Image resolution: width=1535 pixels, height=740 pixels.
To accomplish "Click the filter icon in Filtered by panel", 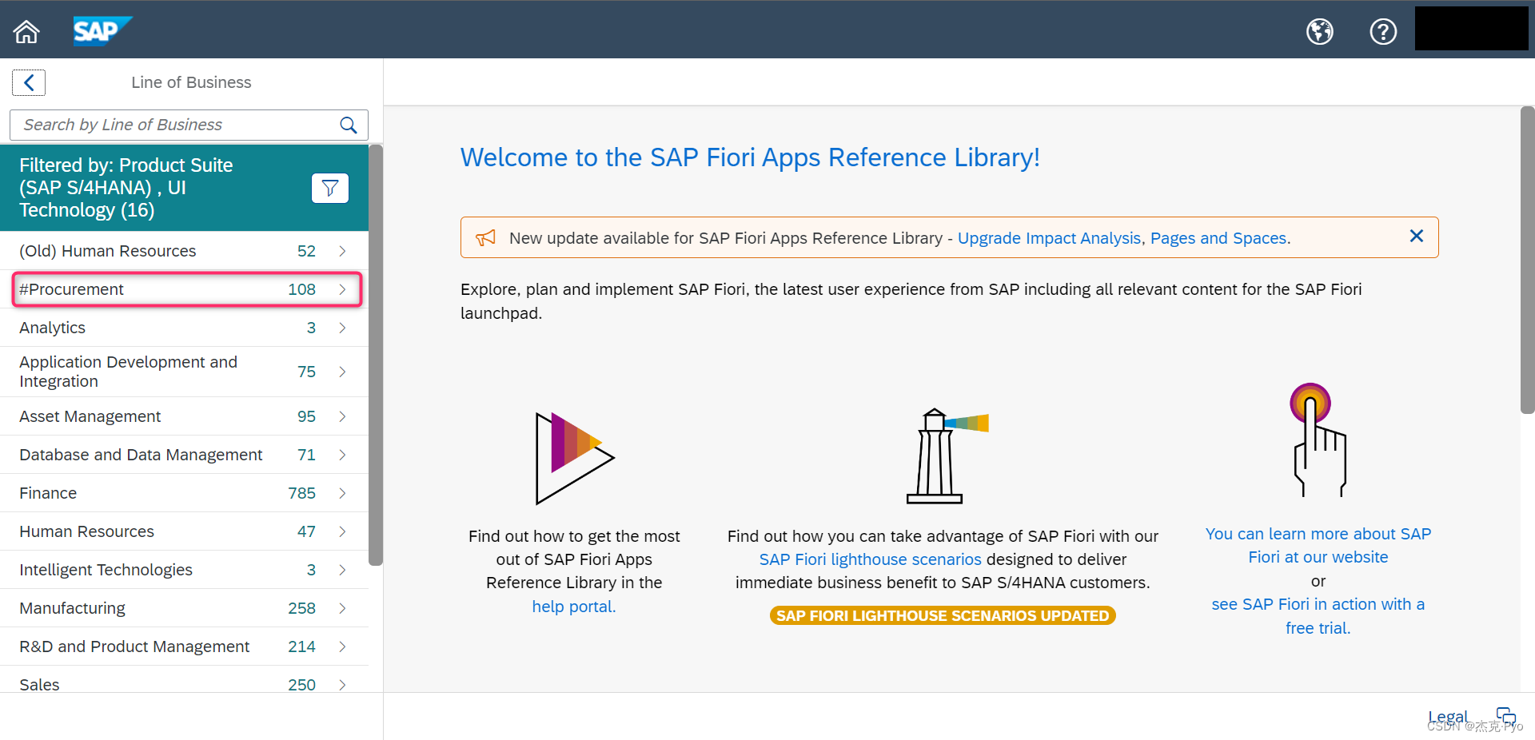I will point(329,188).
